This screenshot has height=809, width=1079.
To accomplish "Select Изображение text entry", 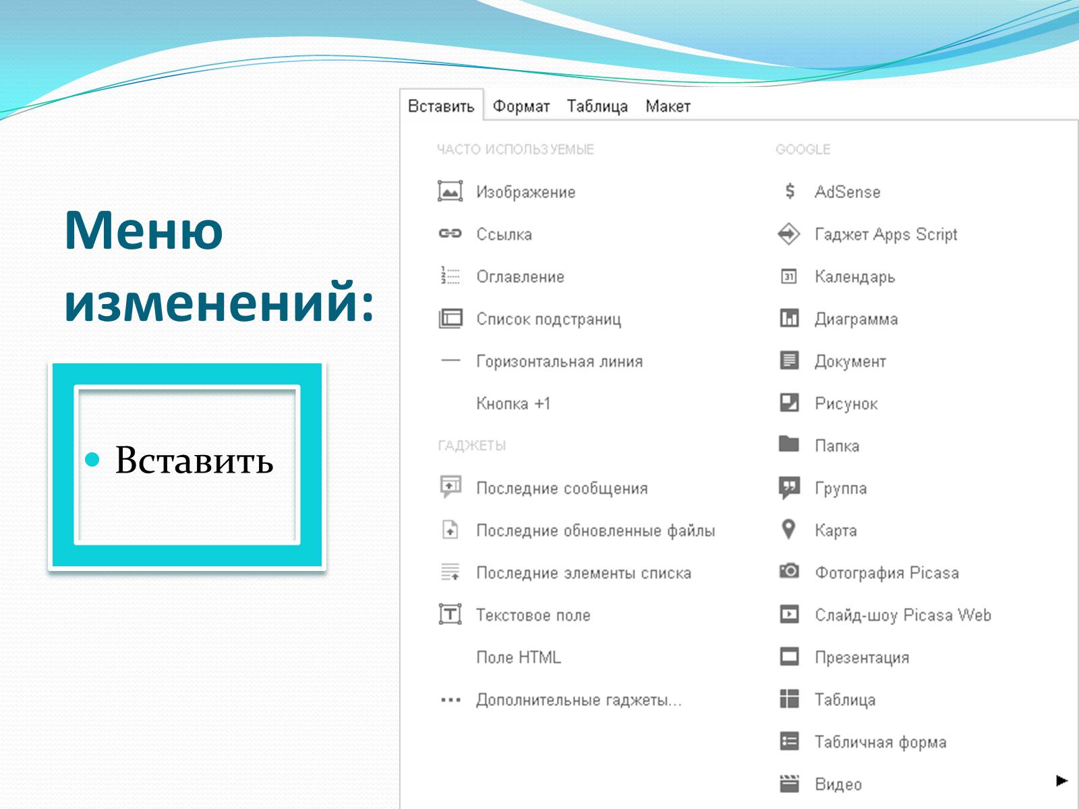I will [x=526, y=192].
